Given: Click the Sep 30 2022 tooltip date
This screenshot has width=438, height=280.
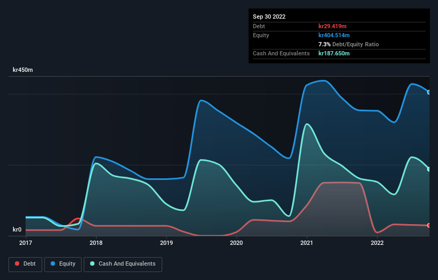Looking at the screenshot, I should 269,17.
